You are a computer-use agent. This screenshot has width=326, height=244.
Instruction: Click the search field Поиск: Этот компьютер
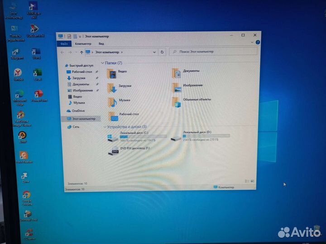coord(213,52)
